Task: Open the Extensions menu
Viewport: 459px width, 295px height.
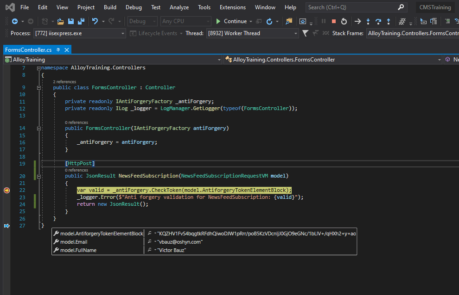Action: pyautogui.click(x=233, y=7)
